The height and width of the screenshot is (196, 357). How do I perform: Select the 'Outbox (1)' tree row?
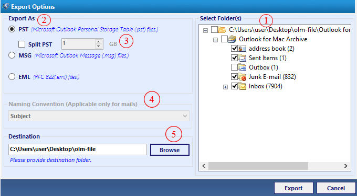click(264, 67)
